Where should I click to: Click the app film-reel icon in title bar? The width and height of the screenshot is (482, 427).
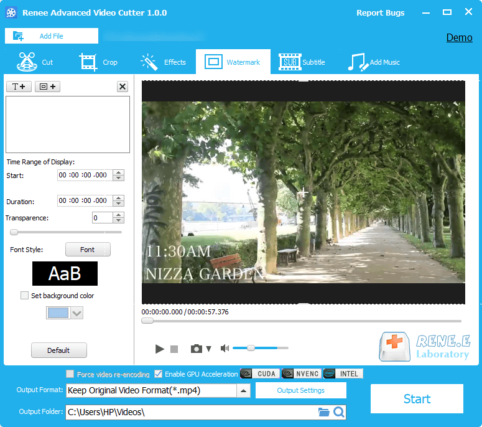pos(11,12)
